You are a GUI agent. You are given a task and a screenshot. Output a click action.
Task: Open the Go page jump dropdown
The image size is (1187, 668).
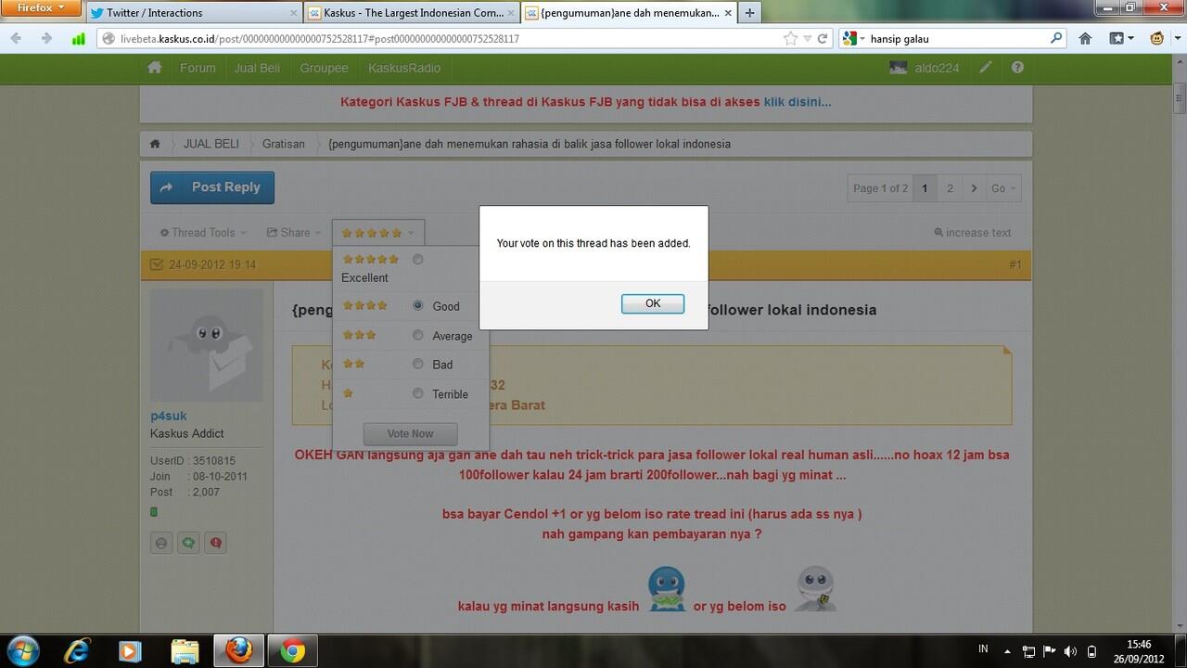(x=1003, y=188)
